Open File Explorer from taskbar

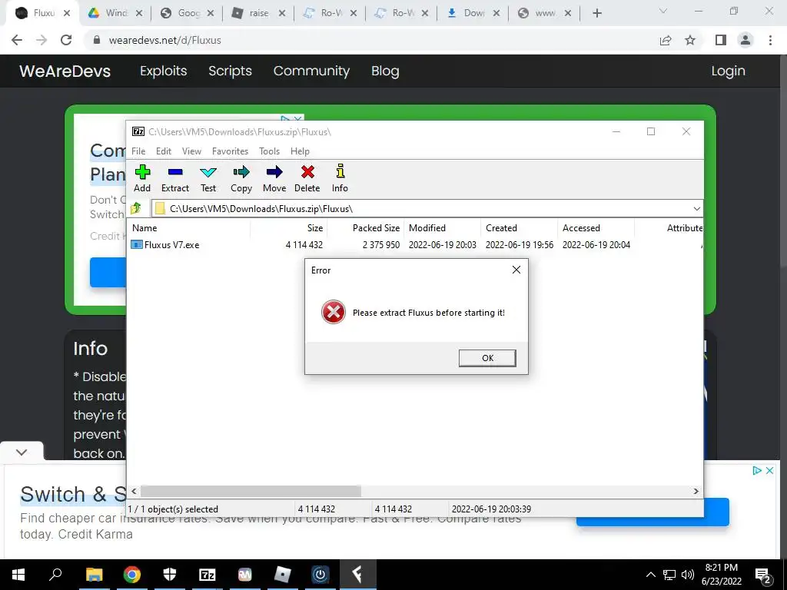(94, 575)
